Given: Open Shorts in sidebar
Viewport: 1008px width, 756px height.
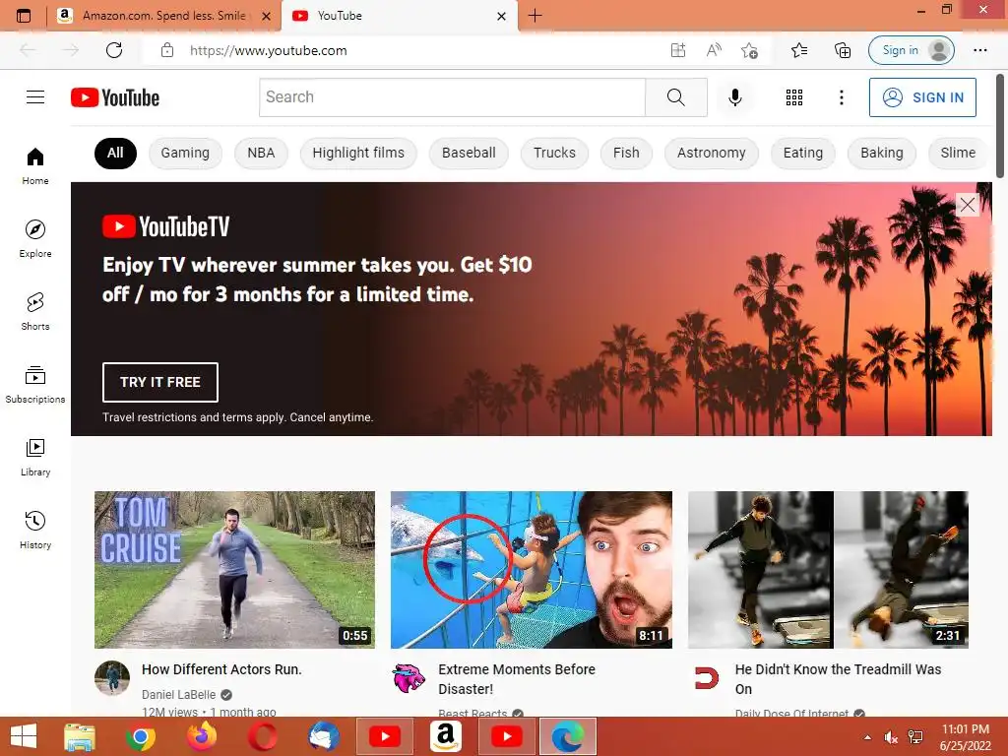Looking at the screenshot, I should (35, 311).
